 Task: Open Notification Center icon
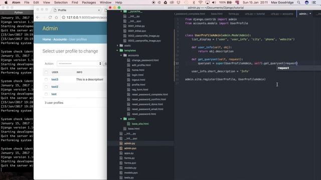click(314, 2)
